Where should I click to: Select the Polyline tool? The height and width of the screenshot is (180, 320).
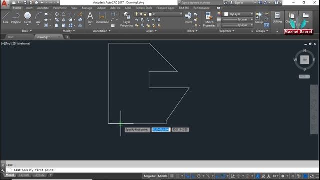click(x=16, y=18)
